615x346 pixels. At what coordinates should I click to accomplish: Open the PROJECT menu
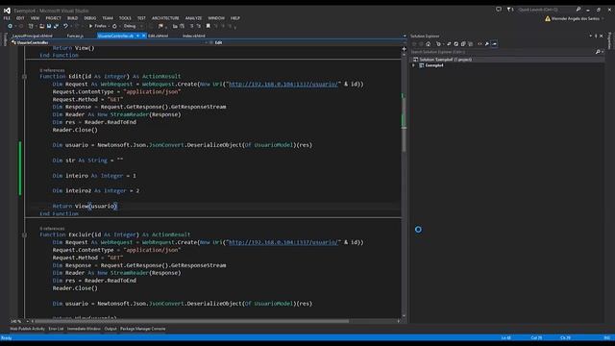(x=53, y=18)
